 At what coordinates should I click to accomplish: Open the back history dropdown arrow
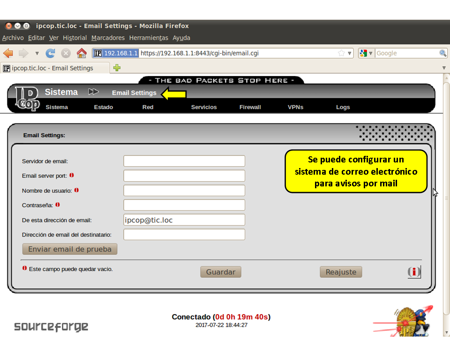pos(37,53)
